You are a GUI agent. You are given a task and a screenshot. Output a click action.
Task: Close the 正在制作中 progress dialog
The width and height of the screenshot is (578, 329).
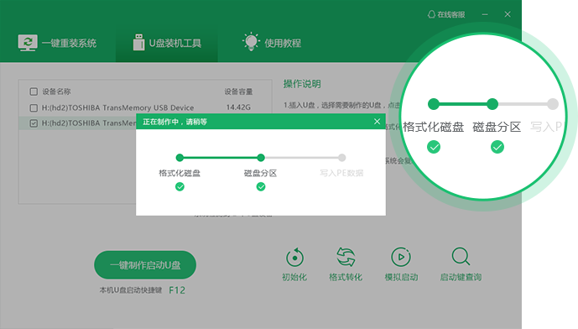point(377,122)
